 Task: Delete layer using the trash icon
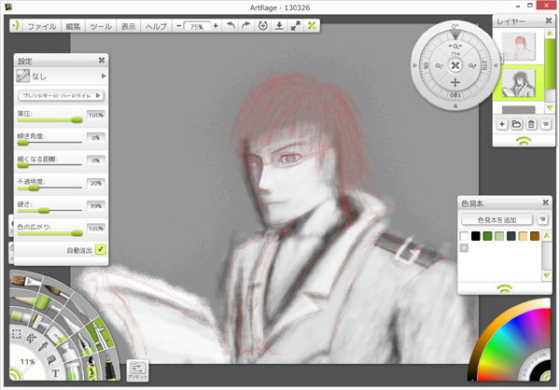(x=530, y=124)
